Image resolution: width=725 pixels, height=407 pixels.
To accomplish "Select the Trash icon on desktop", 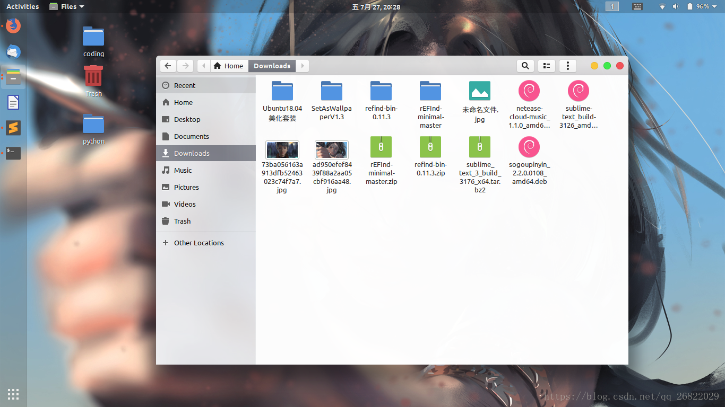I will (x=93, y=81).
